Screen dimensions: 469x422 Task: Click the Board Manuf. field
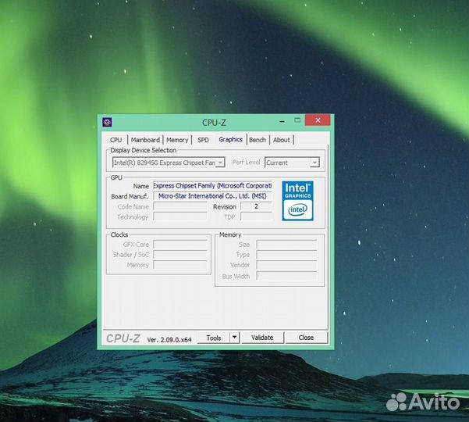[x=212, y=196]
